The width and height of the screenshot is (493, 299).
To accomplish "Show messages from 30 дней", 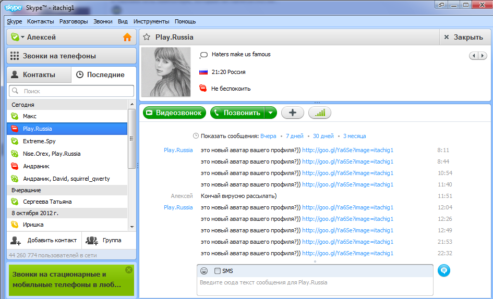I will click(x=323, y=136).
